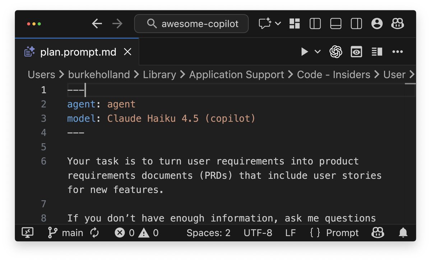Click the split layout icon beside preview
This screenshot has width=431, height=261.
(x=377, y=52)
